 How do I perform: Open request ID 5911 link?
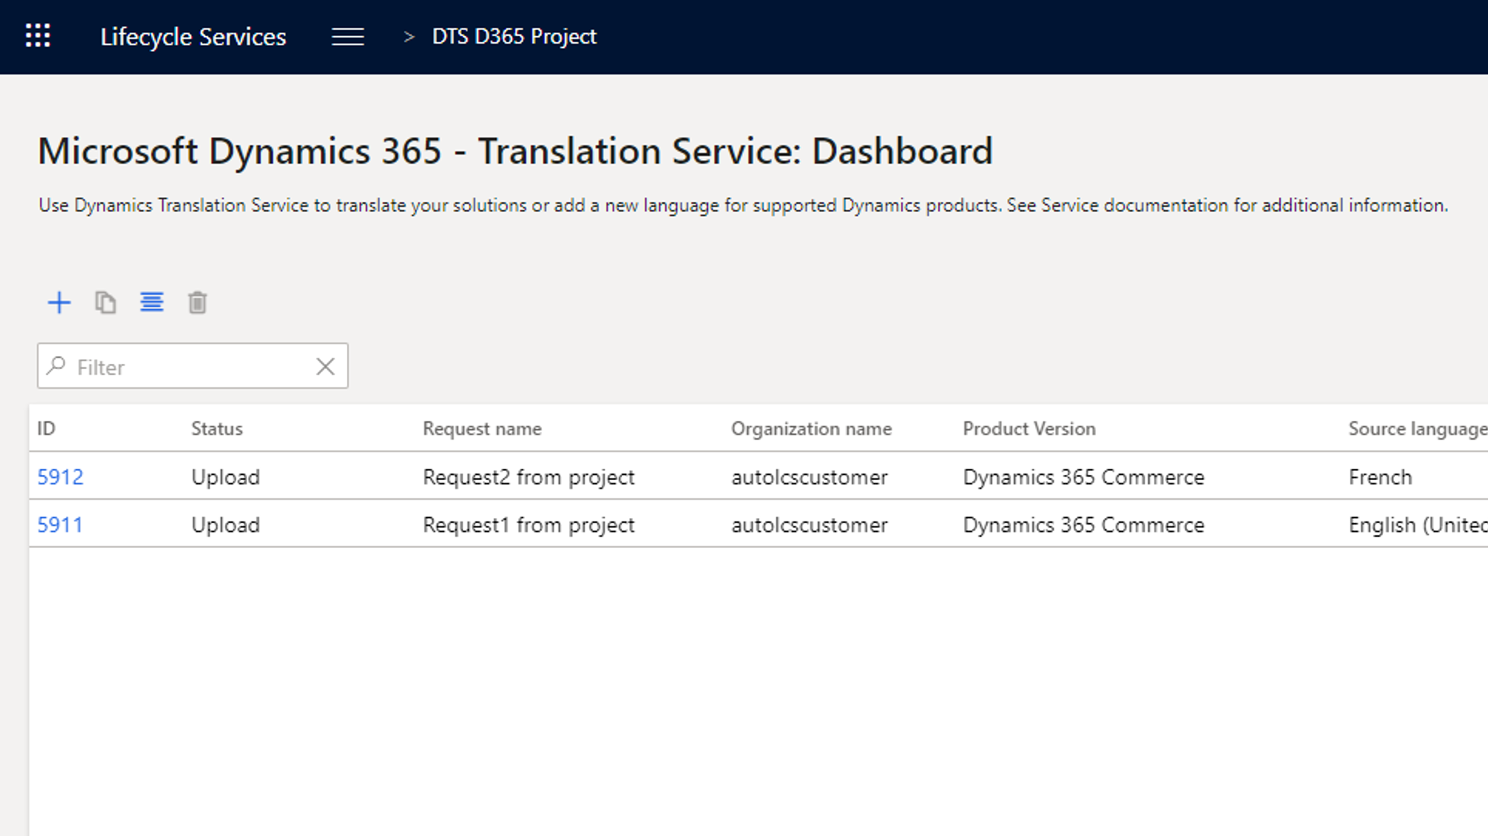pyautogui.click(x=60, y=525)
